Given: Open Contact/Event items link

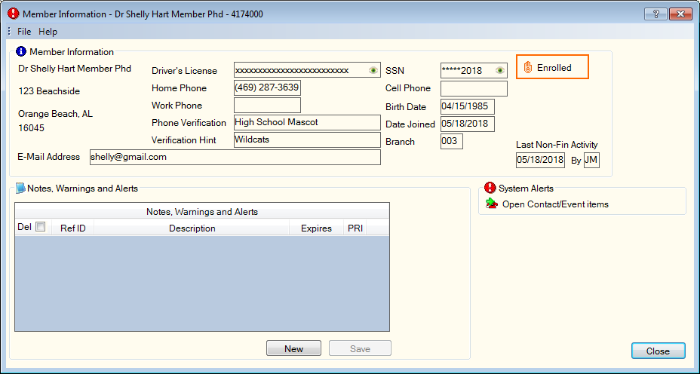Looking at the screenshot, I should click(555, 204).
